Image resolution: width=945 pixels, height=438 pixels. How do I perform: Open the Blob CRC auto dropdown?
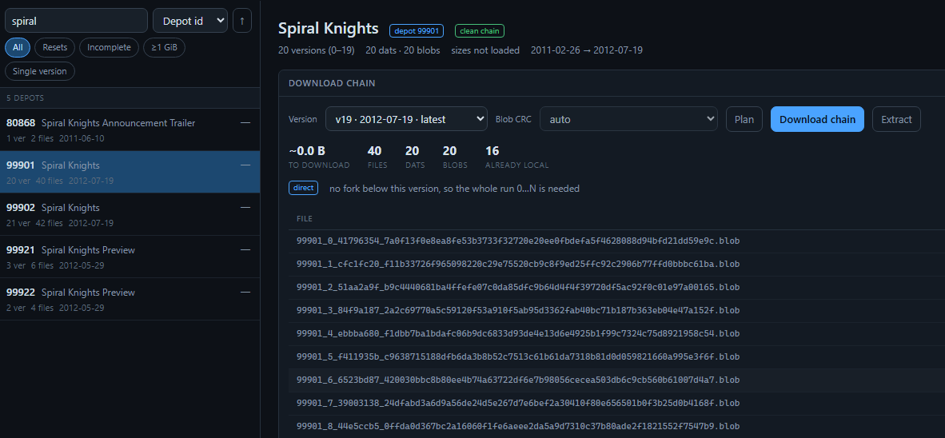point(628,119)
